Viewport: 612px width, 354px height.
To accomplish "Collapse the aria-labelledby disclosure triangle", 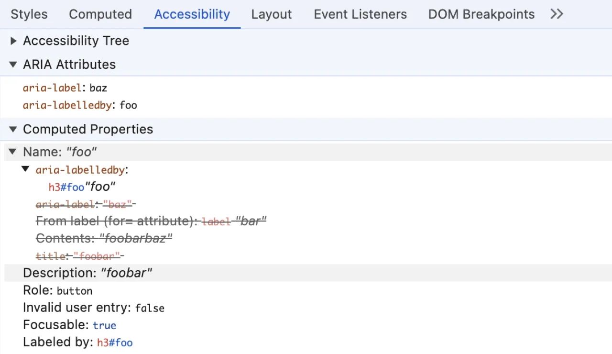I will (x=25, y=169).
